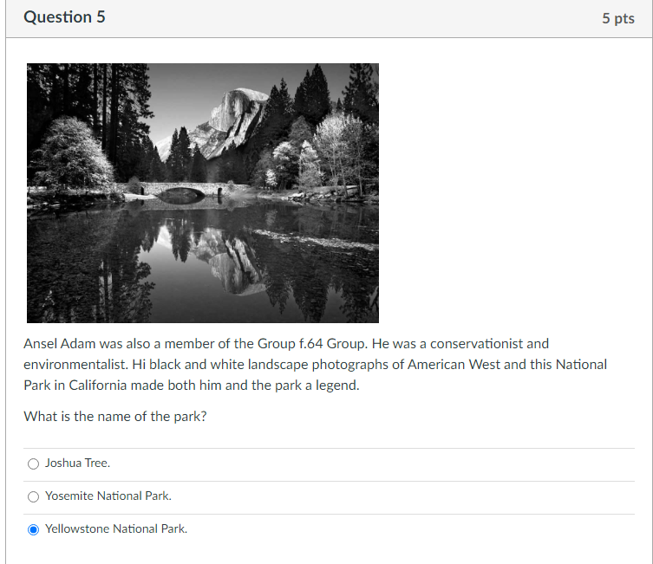Click the 'Question 5' heading
Screen dimensions: 653x564
(64, 17)
